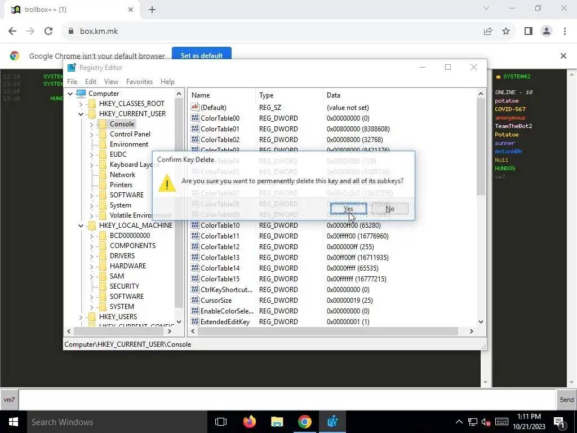Image resolution: width=577 pixels, height=433 pixels.
Task: Click the values pane vertical scrollbar thumb
Action: 481,147
